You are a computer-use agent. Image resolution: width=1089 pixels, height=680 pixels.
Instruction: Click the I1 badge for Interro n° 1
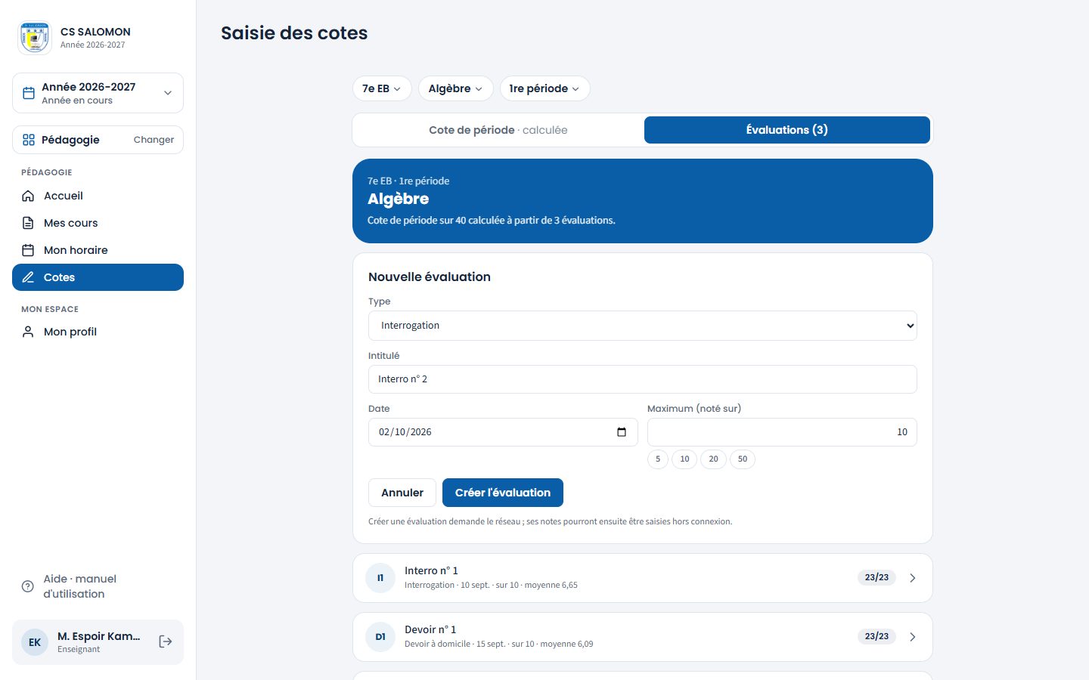click(x=380, y=578)
